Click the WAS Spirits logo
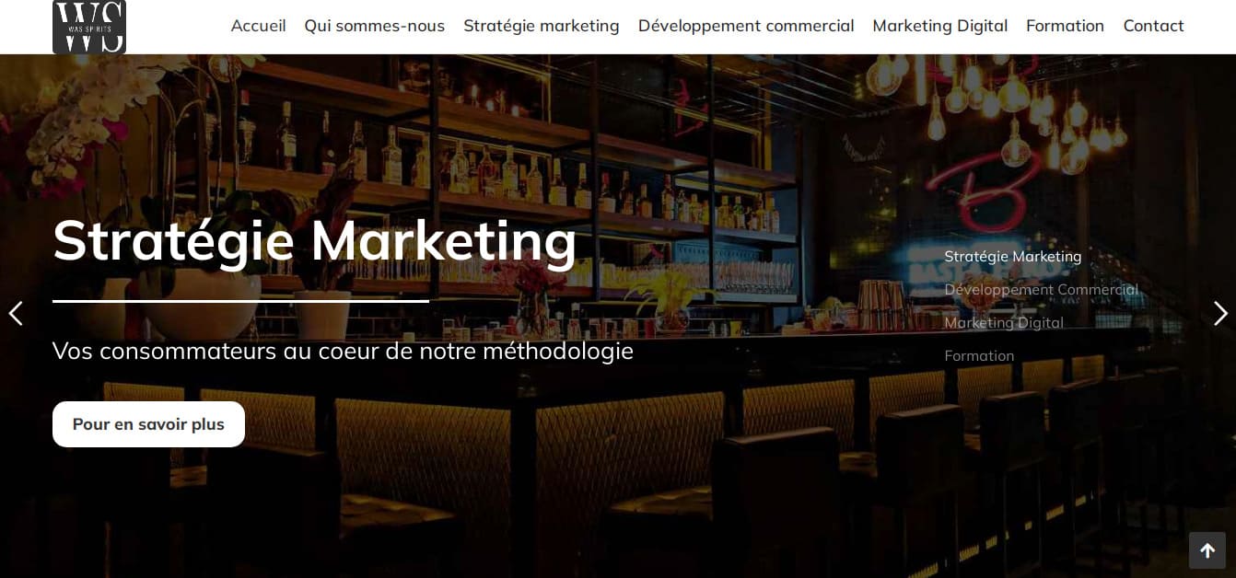1236x578 pixels. click(x=89, y=27)
